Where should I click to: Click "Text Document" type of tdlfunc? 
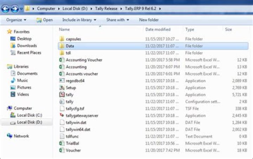(x=199, y=137)
